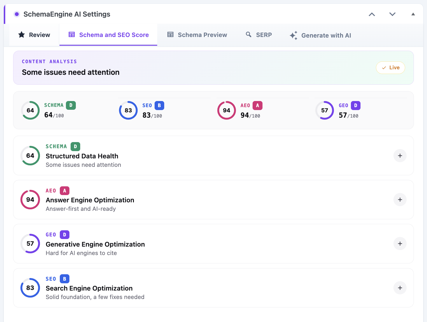Click the magnifier icon beside SERP
Screen dimensions: 427x322
[249, 34]
